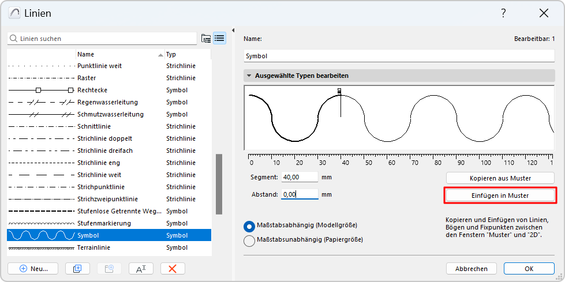
Task: Click the magnifier icon in search box
Action: [13, 39]
